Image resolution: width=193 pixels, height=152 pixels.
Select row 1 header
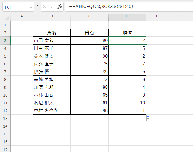(x=5, y=25)
